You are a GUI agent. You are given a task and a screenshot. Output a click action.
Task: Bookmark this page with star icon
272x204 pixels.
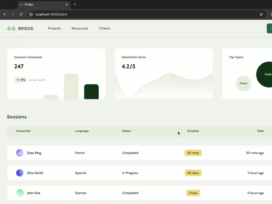click(261, 14)
